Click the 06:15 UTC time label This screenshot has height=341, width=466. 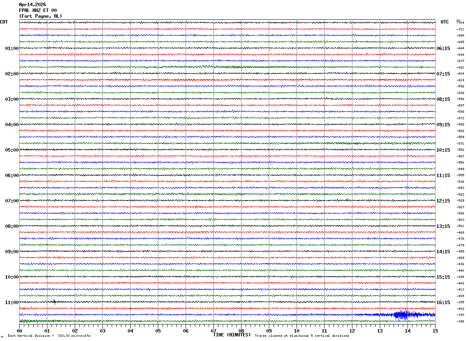click(443, 48)
